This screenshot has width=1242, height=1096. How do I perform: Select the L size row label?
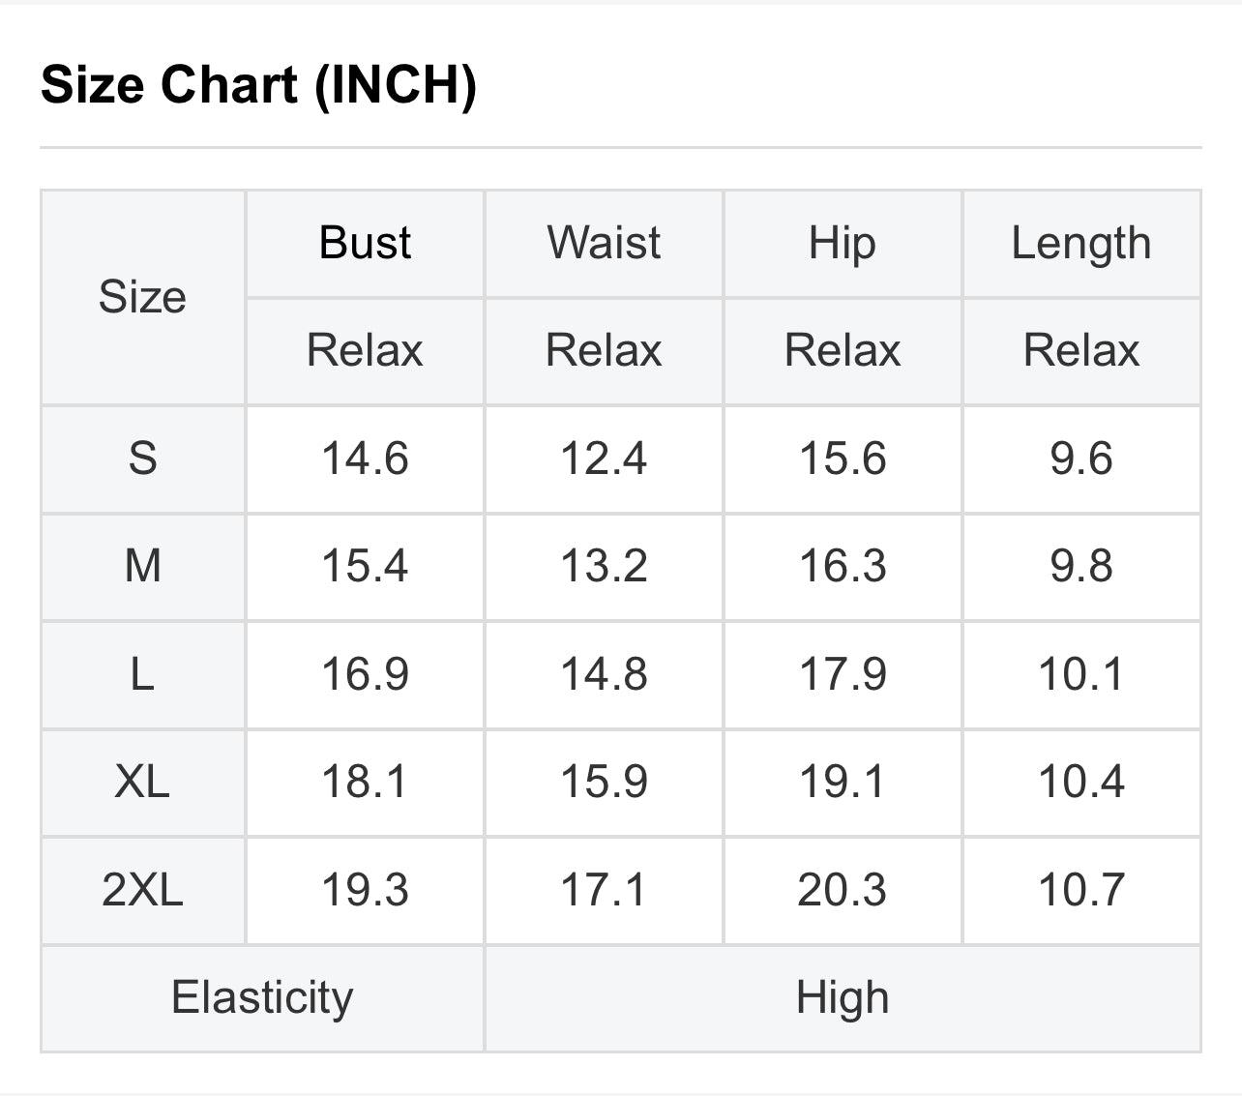(x=142, y=674)
